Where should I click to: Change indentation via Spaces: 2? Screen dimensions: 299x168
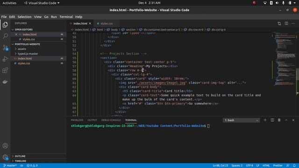[237, 166]
